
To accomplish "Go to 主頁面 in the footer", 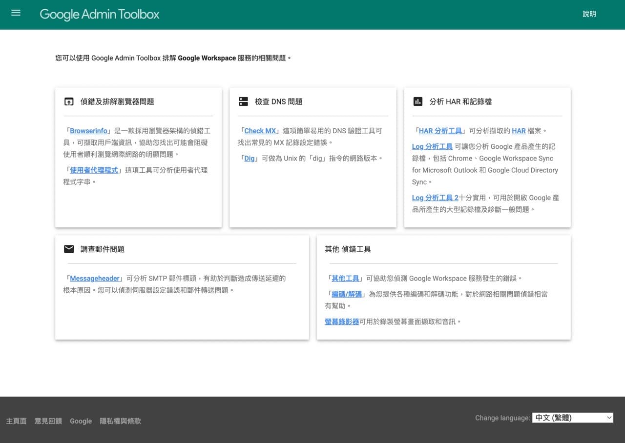I will pos(16,421).
